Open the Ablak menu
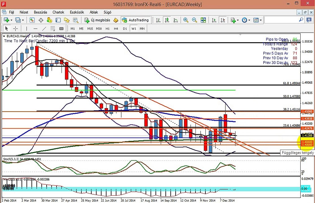 [x=94, y=12]
